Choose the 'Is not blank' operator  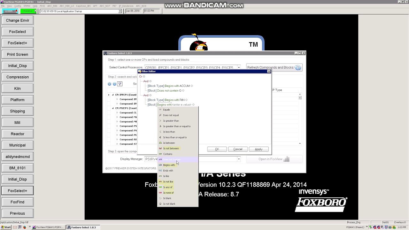pyautogui.click(x=178, y=204)
